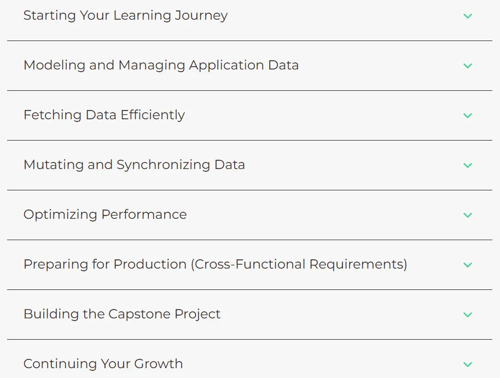
Task: Click Preparing for Production (Cross-Functional Requirements) title
Action: (215, 264)
